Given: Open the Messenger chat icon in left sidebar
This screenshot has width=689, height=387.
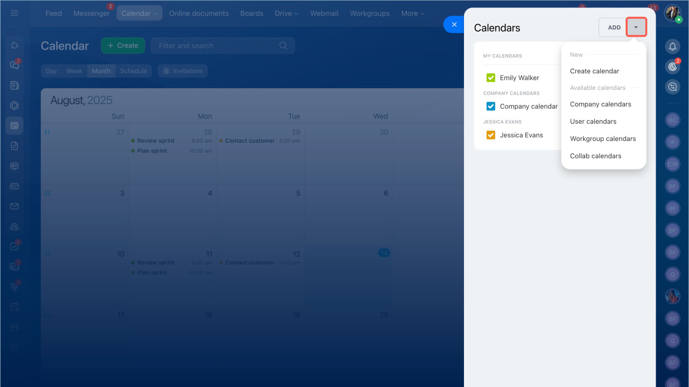Looking at the screenshot, I should click(x=15, y=65).
